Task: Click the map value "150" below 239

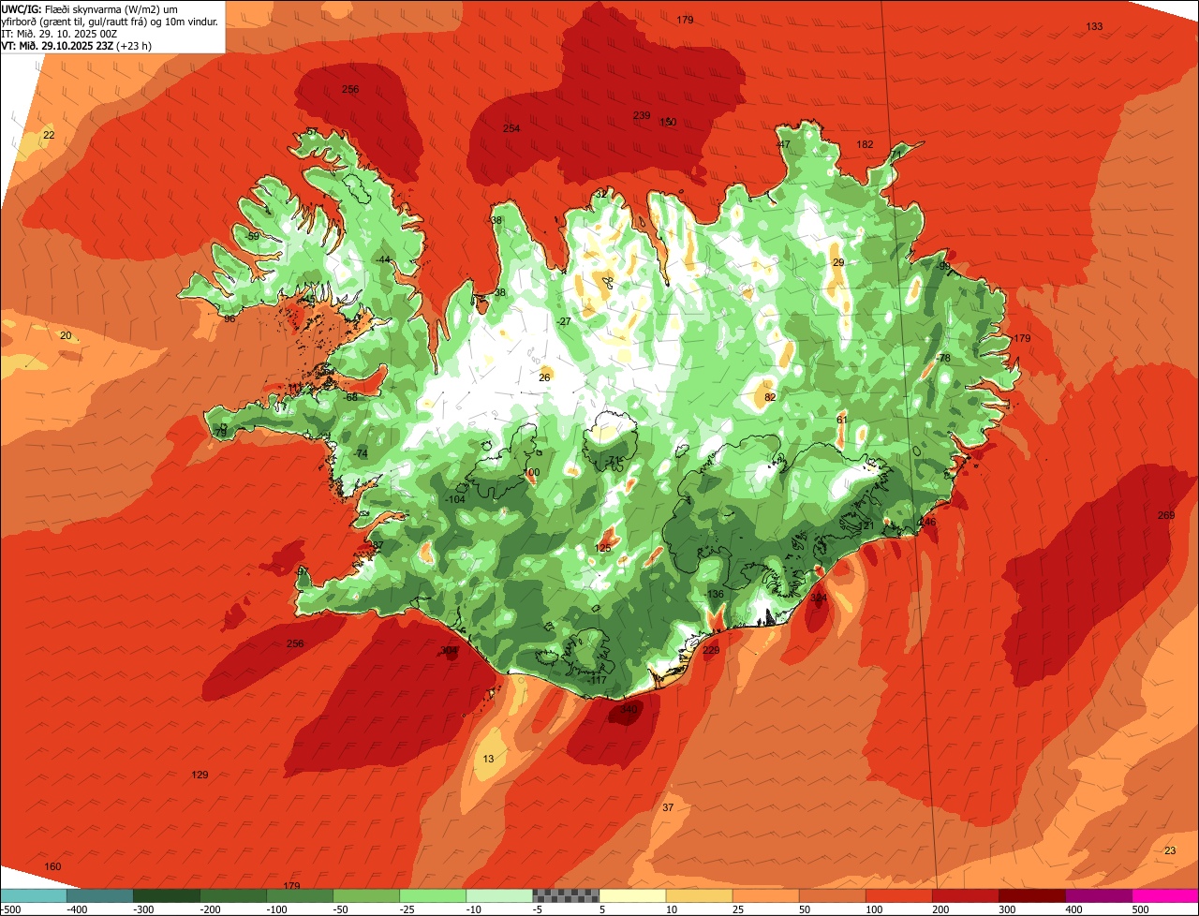Action: (668, 122)
